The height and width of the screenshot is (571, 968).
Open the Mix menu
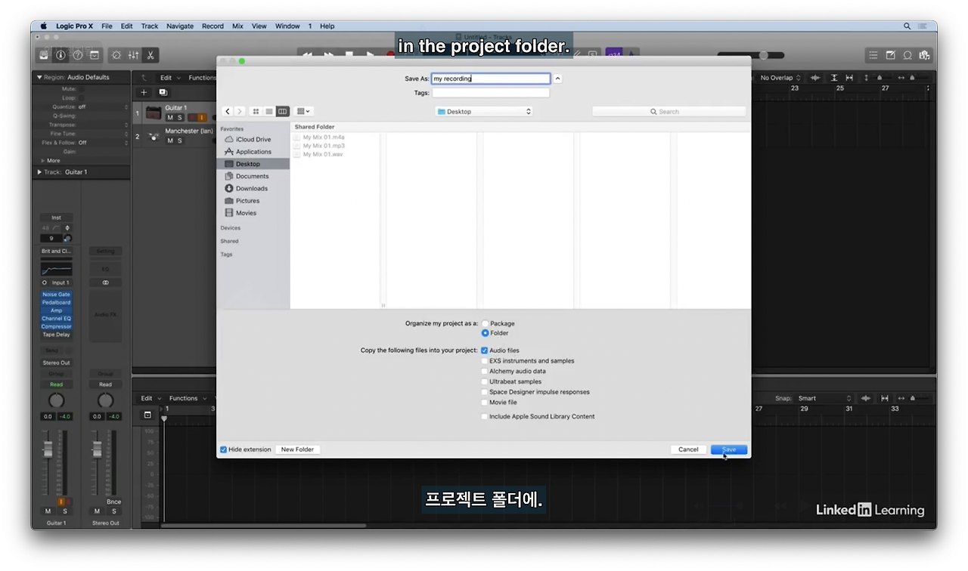click(x=237, y=26)
